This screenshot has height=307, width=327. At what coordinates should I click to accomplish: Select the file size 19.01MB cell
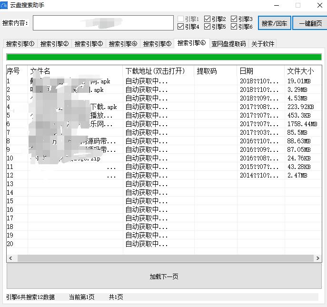tap(299, 81)
